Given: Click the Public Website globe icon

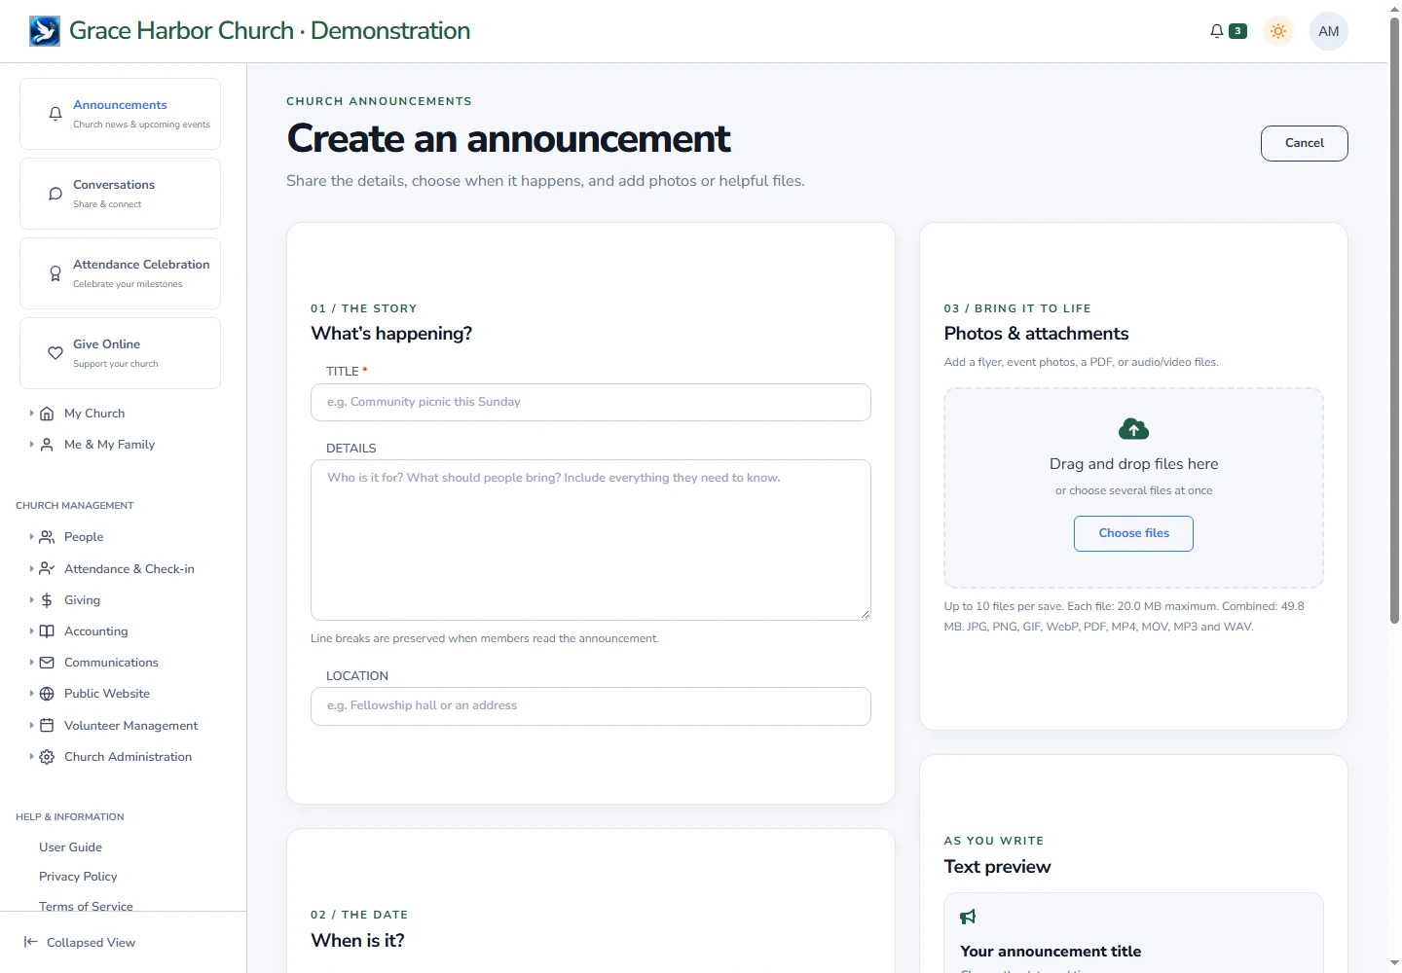Looking at the screenshot, I should tap(47, 694).
